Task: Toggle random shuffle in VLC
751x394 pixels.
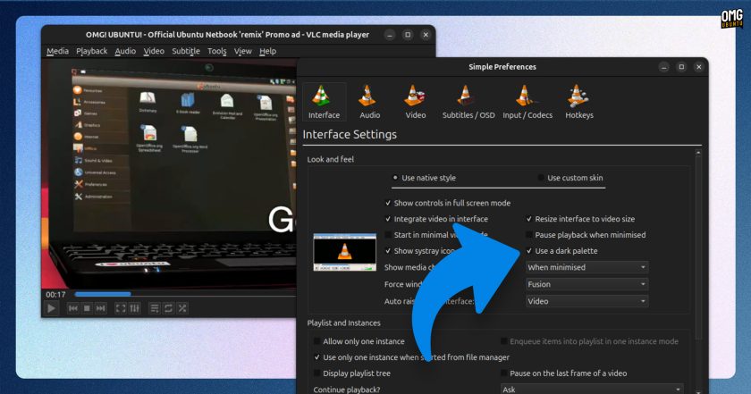Action: (182, 308)
